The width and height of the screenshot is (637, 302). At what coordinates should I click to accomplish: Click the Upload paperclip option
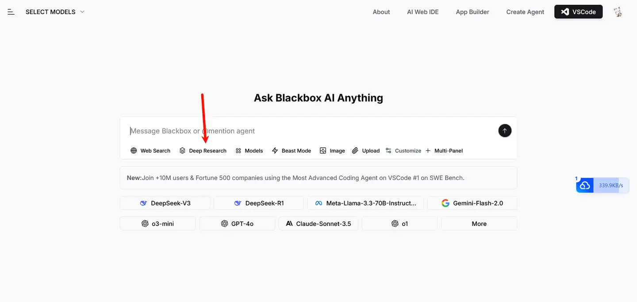pos(366,151)
